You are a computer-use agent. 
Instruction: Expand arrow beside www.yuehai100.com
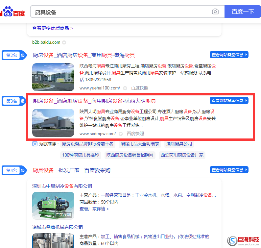click(125, 88)
